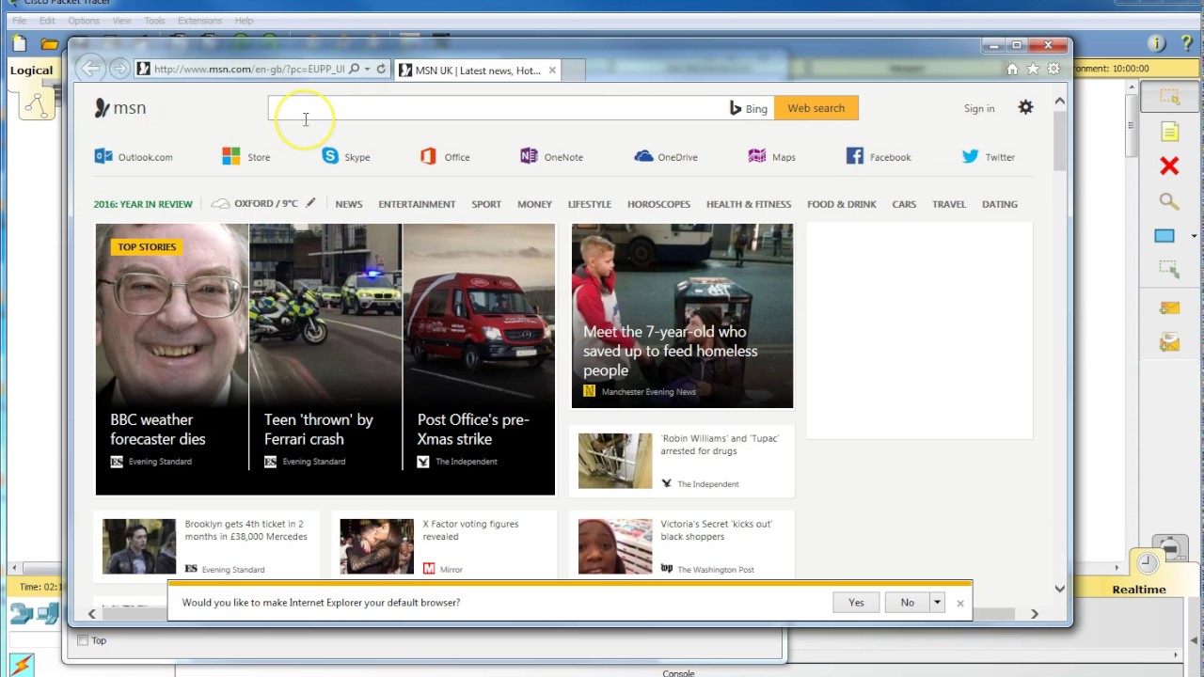The width and height of the screenshot is (1204, 677).
Task: Open the MONEY menu section
Action: (x=534, y=204)
